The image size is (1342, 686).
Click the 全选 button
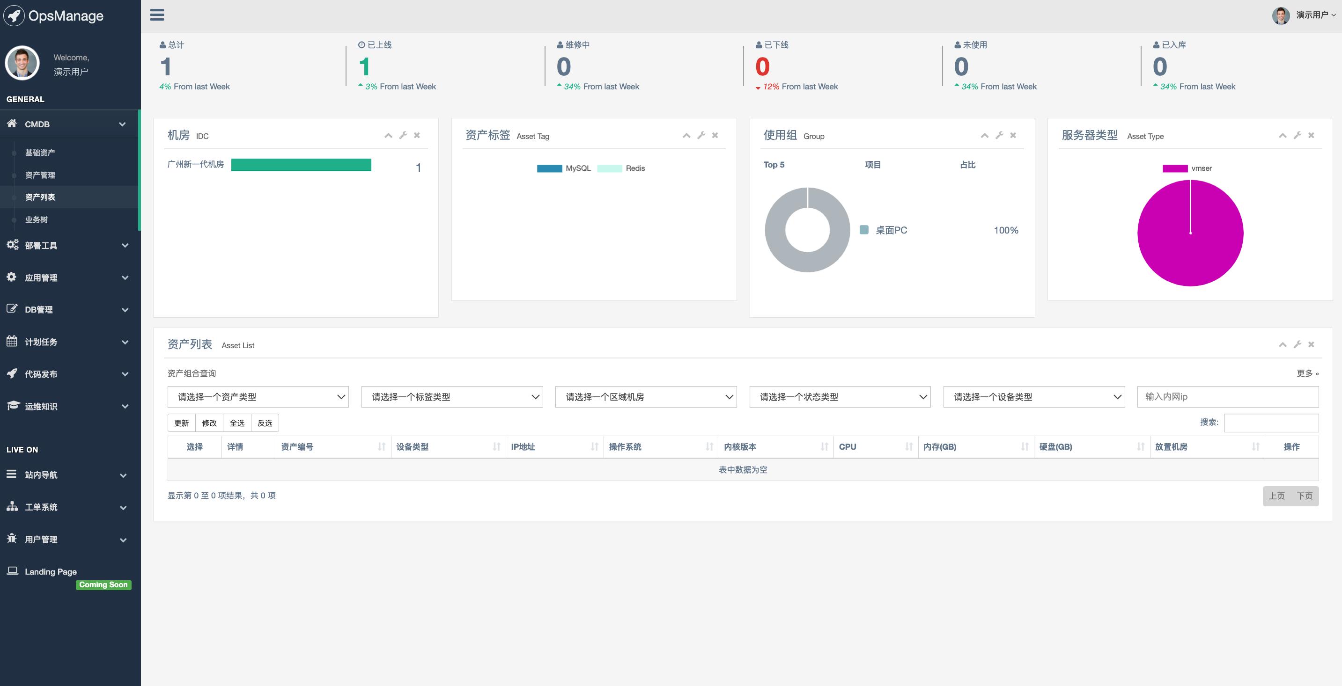(x=237, y=423)
